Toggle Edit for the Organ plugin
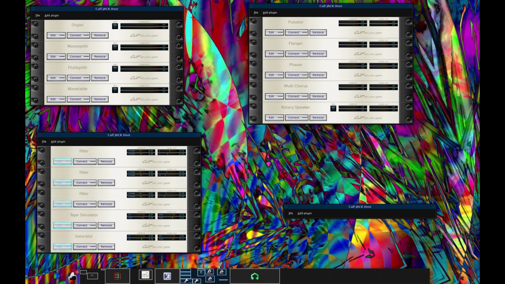Screen dimensions: 505x284 [x=56, y=35]
